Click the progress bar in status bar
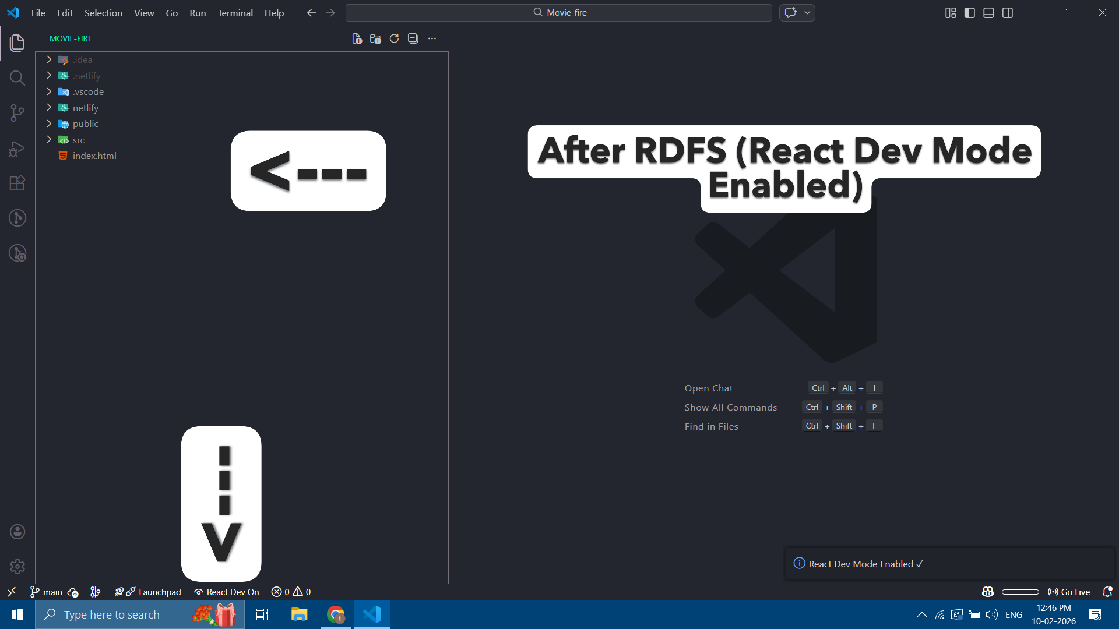1119x629 pixels. pos(1020,592)
